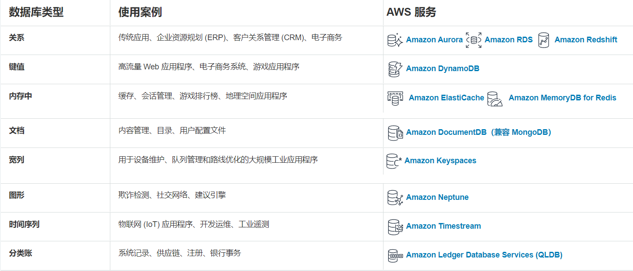The image size is (633, 271).
Task: Click the Amazon Neptune graph icon
Action: (x=395, y=198)
